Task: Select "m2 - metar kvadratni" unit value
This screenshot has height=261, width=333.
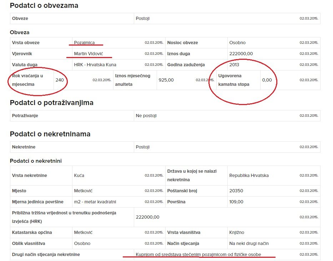Action: pos(95,202)
